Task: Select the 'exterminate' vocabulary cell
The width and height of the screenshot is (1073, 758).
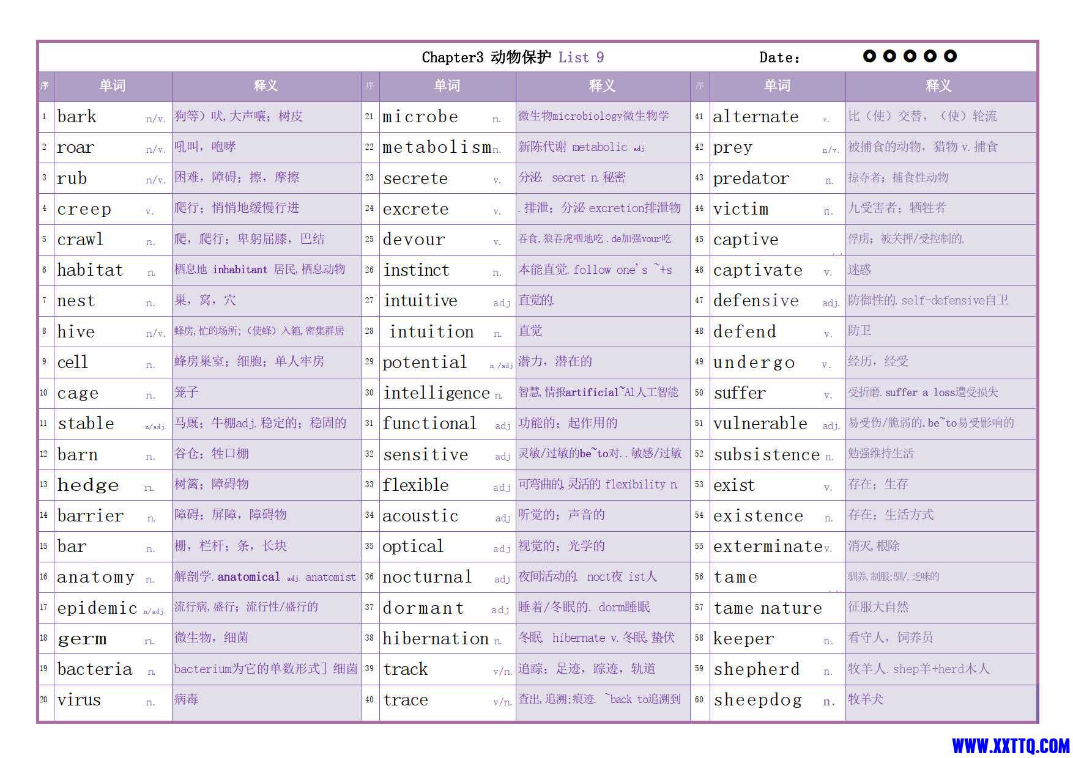Action: [x=778, y=546]
